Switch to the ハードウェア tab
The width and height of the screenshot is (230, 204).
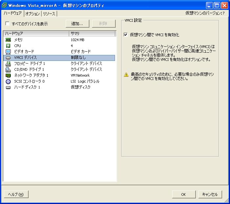pos(12,13)
